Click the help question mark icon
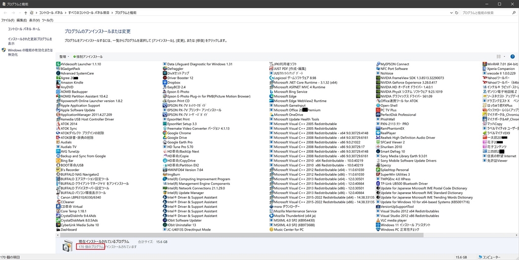 [512, 57]
